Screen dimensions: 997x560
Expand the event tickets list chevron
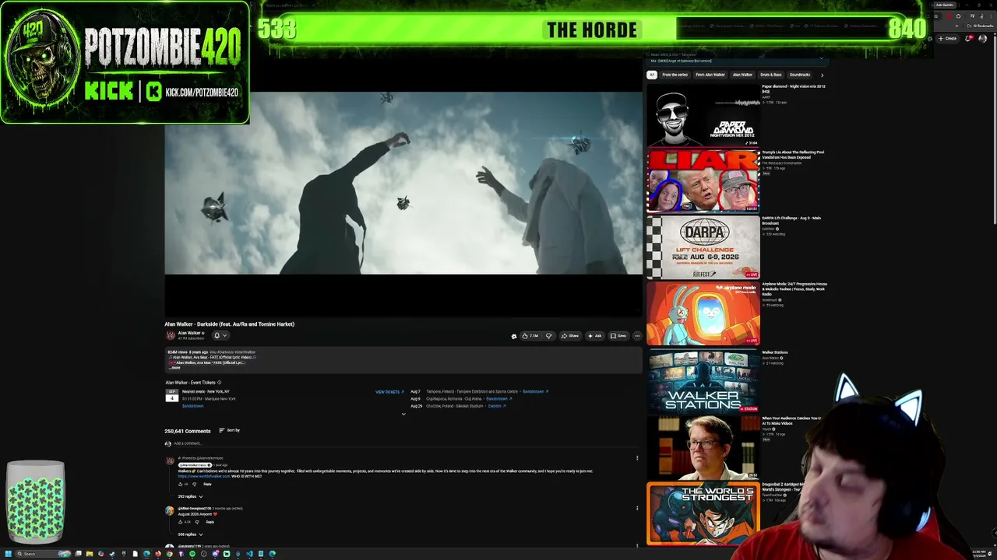coord(403,414)
